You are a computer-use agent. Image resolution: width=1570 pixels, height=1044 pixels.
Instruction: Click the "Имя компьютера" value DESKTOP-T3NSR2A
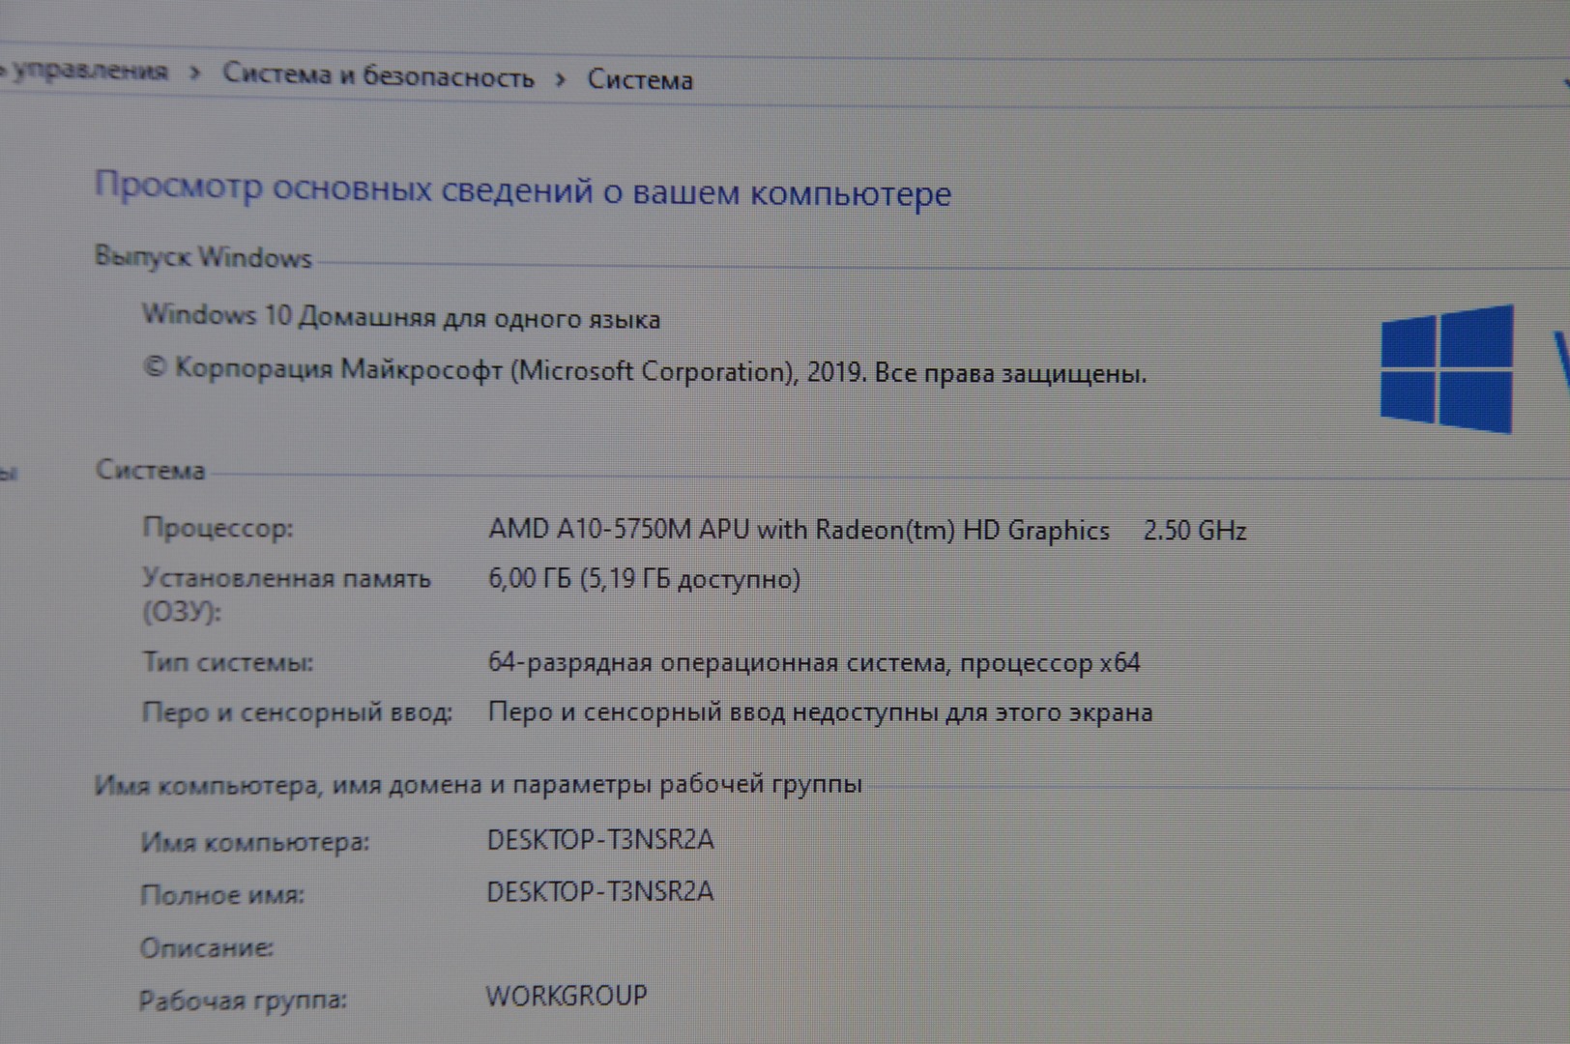point(599,839)
